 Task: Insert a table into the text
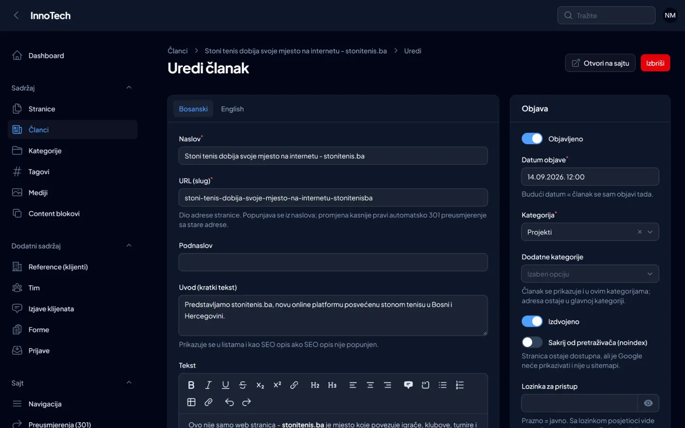coord(191,402)
